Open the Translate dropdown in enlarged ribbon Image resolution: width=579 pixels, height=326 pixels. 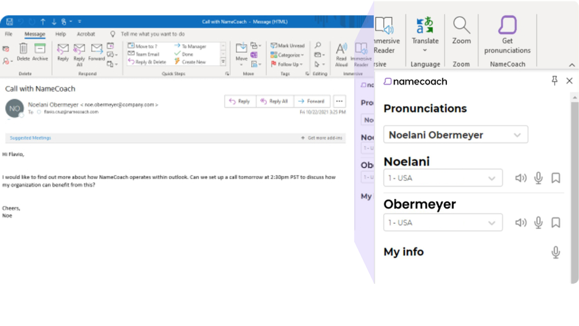click(x=425, y=35)
